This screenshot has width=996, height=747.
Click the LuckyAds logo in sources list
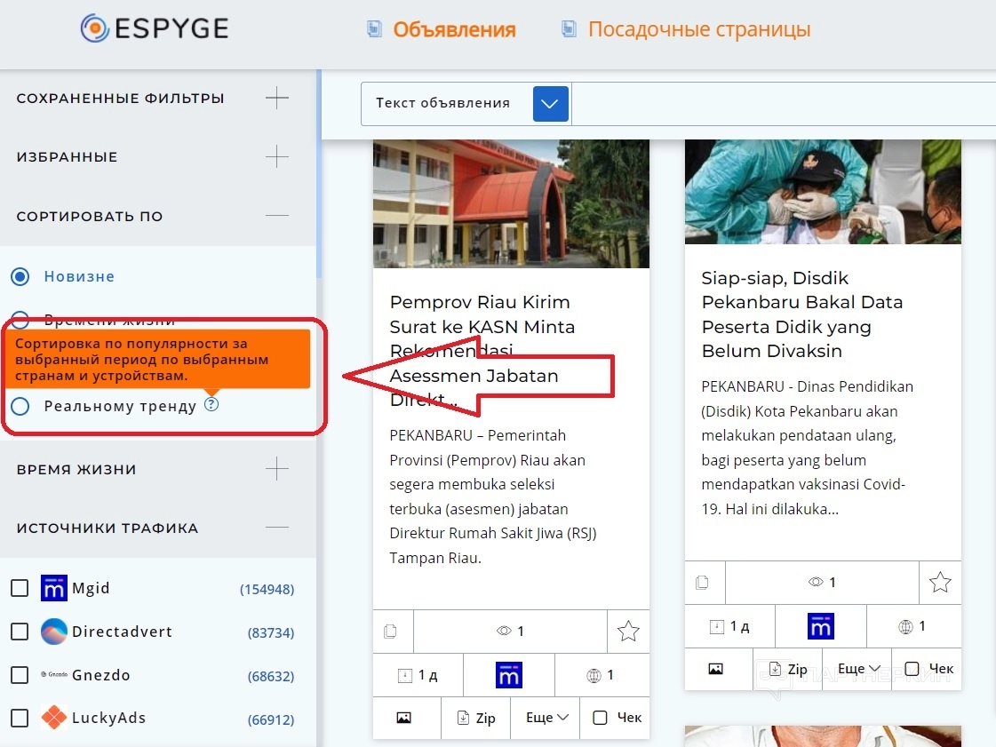coord(54,718)
